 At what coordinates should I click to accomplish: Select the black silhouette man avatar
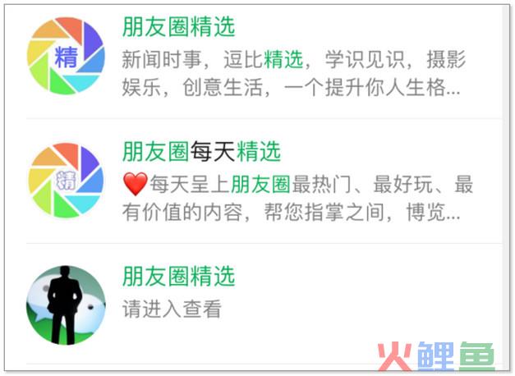pyautogui.click(x=66, y=305)
